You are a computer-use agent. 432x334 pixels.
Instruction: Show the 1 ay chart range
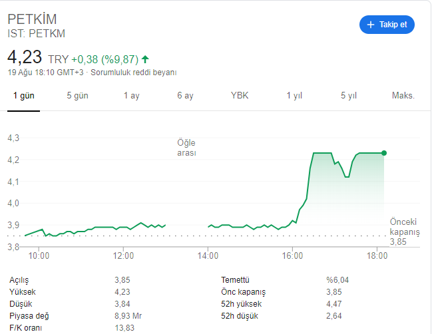131,96
